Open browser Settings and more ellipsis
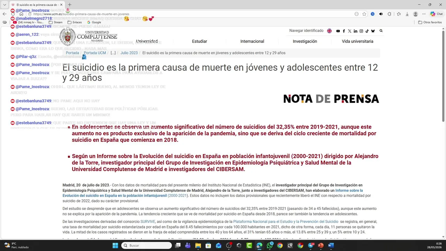The width and height of the screenshot is (446, 251). pyautogui.click(x=424, y=14)
